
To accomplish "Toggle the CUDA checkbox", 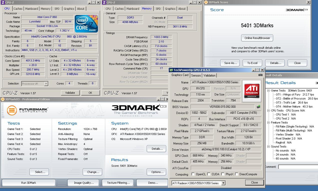I will coord(209,174).
